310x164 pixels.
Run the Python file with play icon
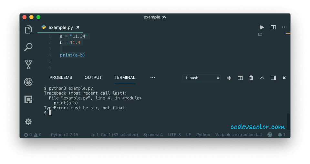pyautogui.click(x=262, y=27)
